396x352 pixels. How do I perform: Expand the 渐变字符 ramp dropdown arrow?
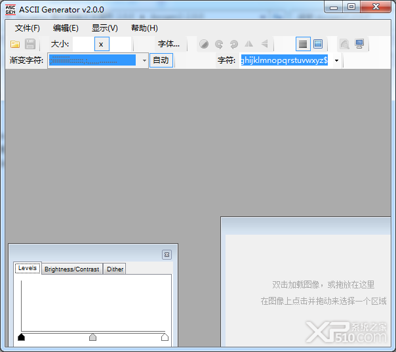144,60
